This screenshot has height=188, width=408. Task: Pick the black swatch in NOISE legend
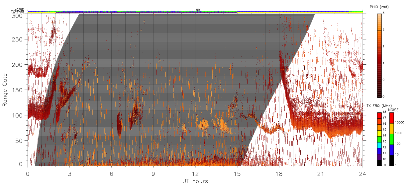pos(391,160)
